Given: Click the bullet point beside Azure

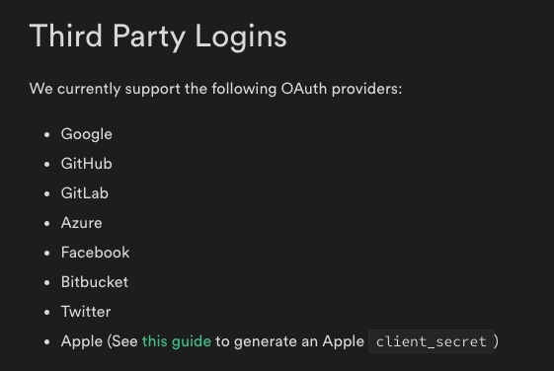Looking at the screenshot, I should [x=47, y=223].
